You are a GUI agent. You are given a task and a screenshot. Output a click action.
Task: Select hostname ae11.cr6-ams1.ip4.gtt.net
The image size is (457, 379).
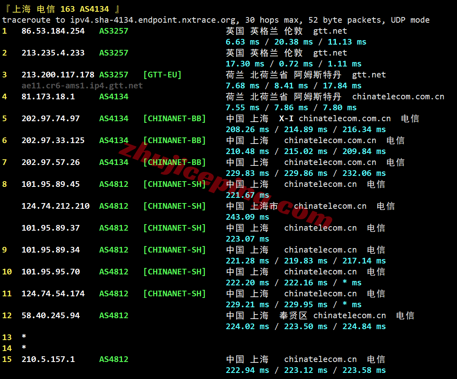[81, 86]
